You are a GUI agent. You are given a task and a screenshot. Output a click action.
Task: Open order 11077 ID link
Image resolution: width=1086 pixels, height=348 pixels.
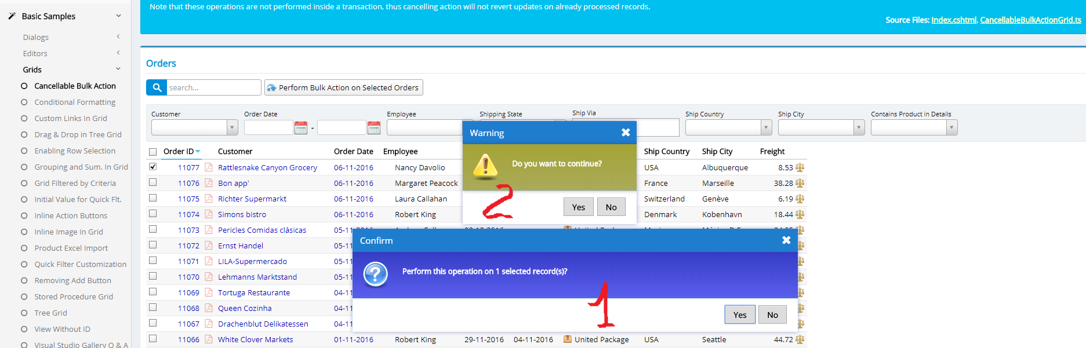click(188, 167)
